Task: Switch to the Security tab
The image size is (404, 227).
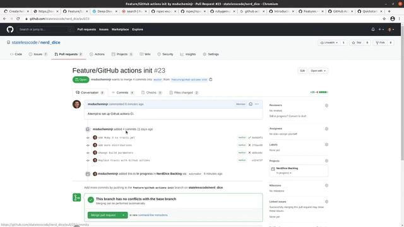Action: pyautogui.click(x=165, y=54)
